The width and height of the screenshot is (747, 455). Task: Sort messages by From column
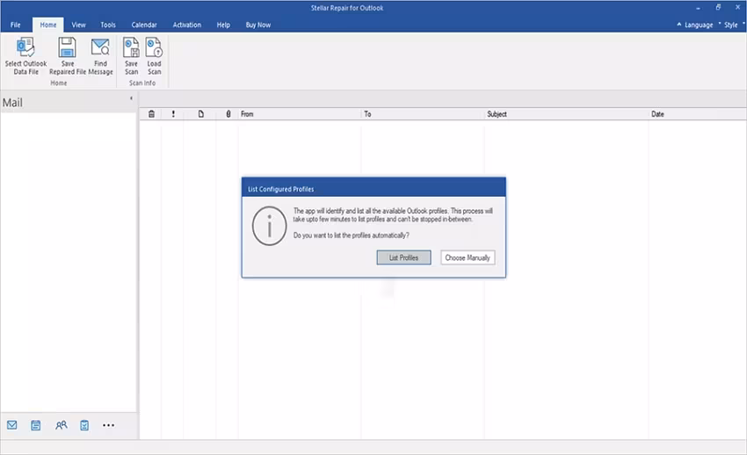(247, 114)
